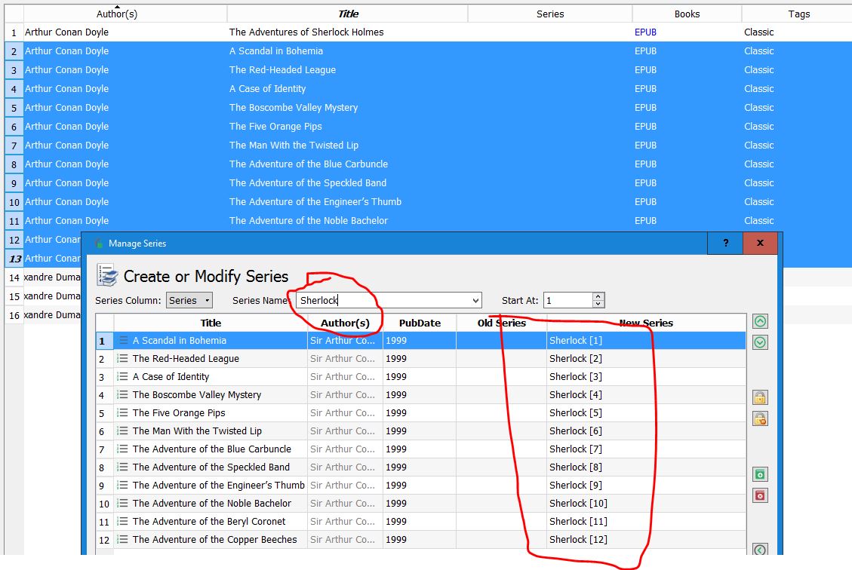852x570 pixels.
Task: Click the red remove book icon
Action: (x=760, y=495)
